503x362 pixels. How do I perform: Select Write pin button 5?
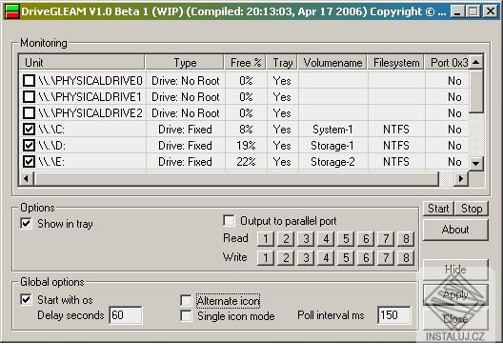(346, 258)
